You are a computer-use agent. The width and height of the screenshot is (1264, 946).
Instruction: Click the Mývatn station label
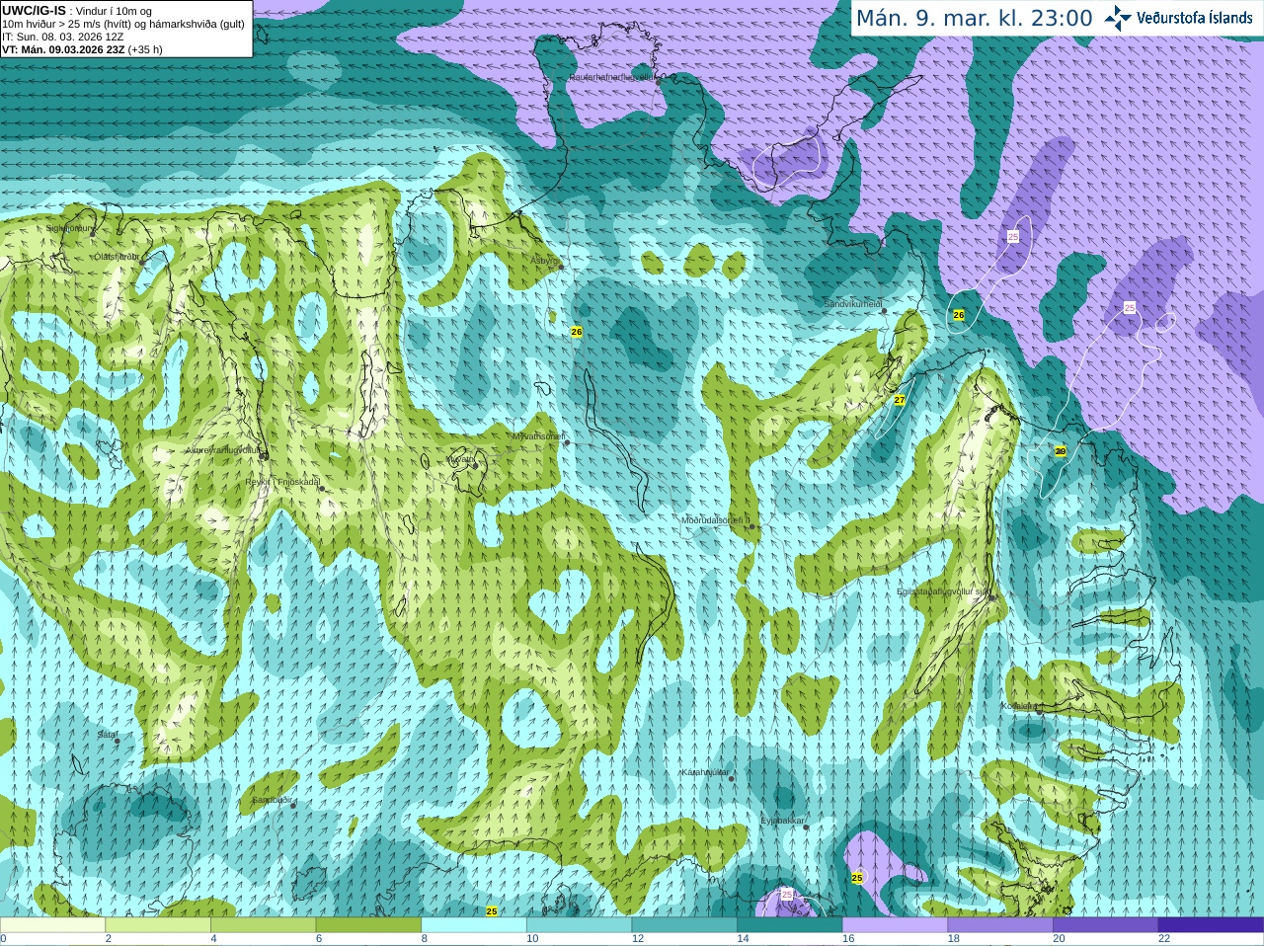pos(460,459)
